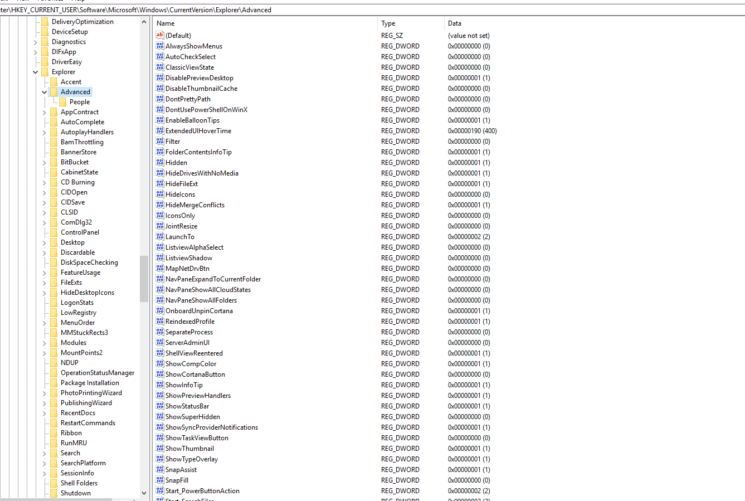The image size is (745, 501).
Task: Collapse the Explorer key
Action: tap(36, 72)
